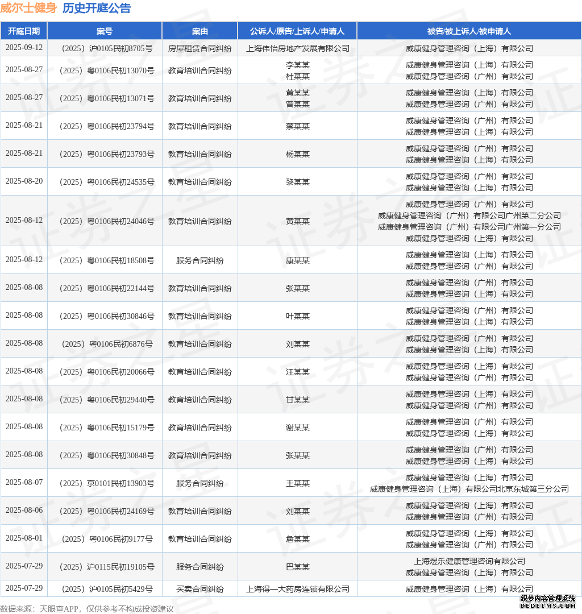Click plaintiff name 杨某某
The height and width of the screenshot is (614, 582).
297,154
